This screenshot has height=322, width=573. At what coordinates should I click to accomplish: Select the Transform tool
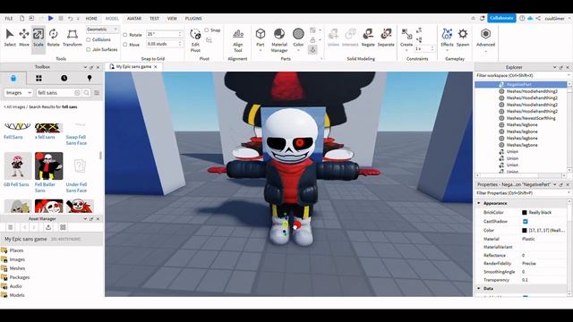pos(73,38)
